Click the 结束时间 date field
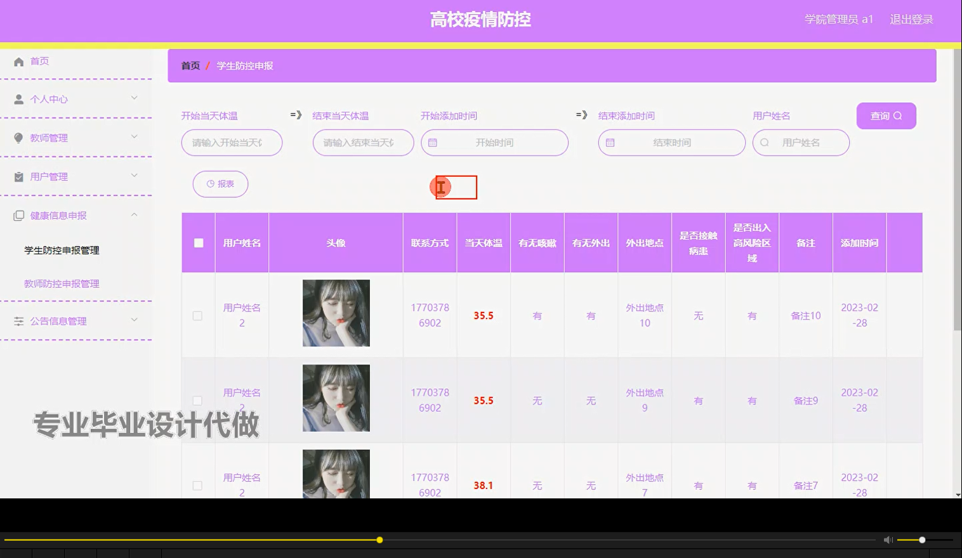The image size is (962, 558). click(x=671, y=143)
